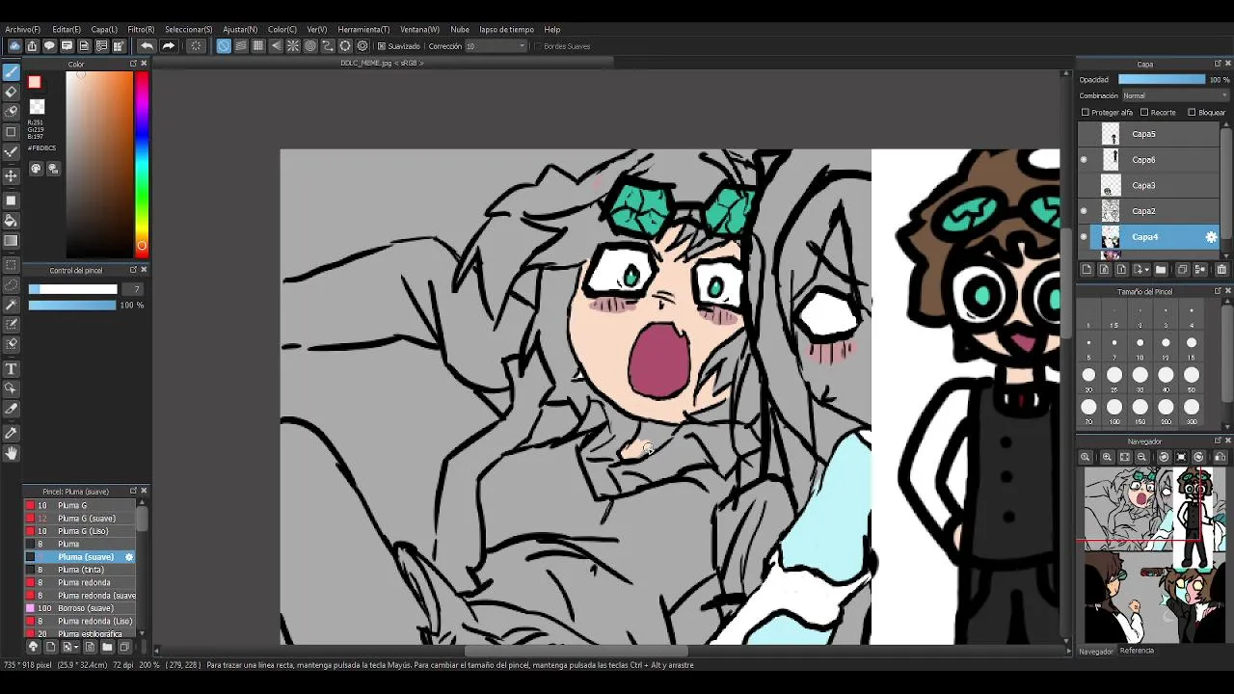Open the add special layer dropdown arrow

click(x=1146, y=270)
